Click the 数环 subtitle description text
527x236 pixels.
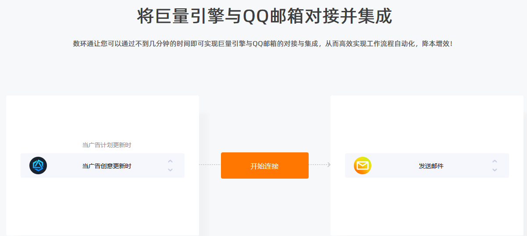pos(263,44)
